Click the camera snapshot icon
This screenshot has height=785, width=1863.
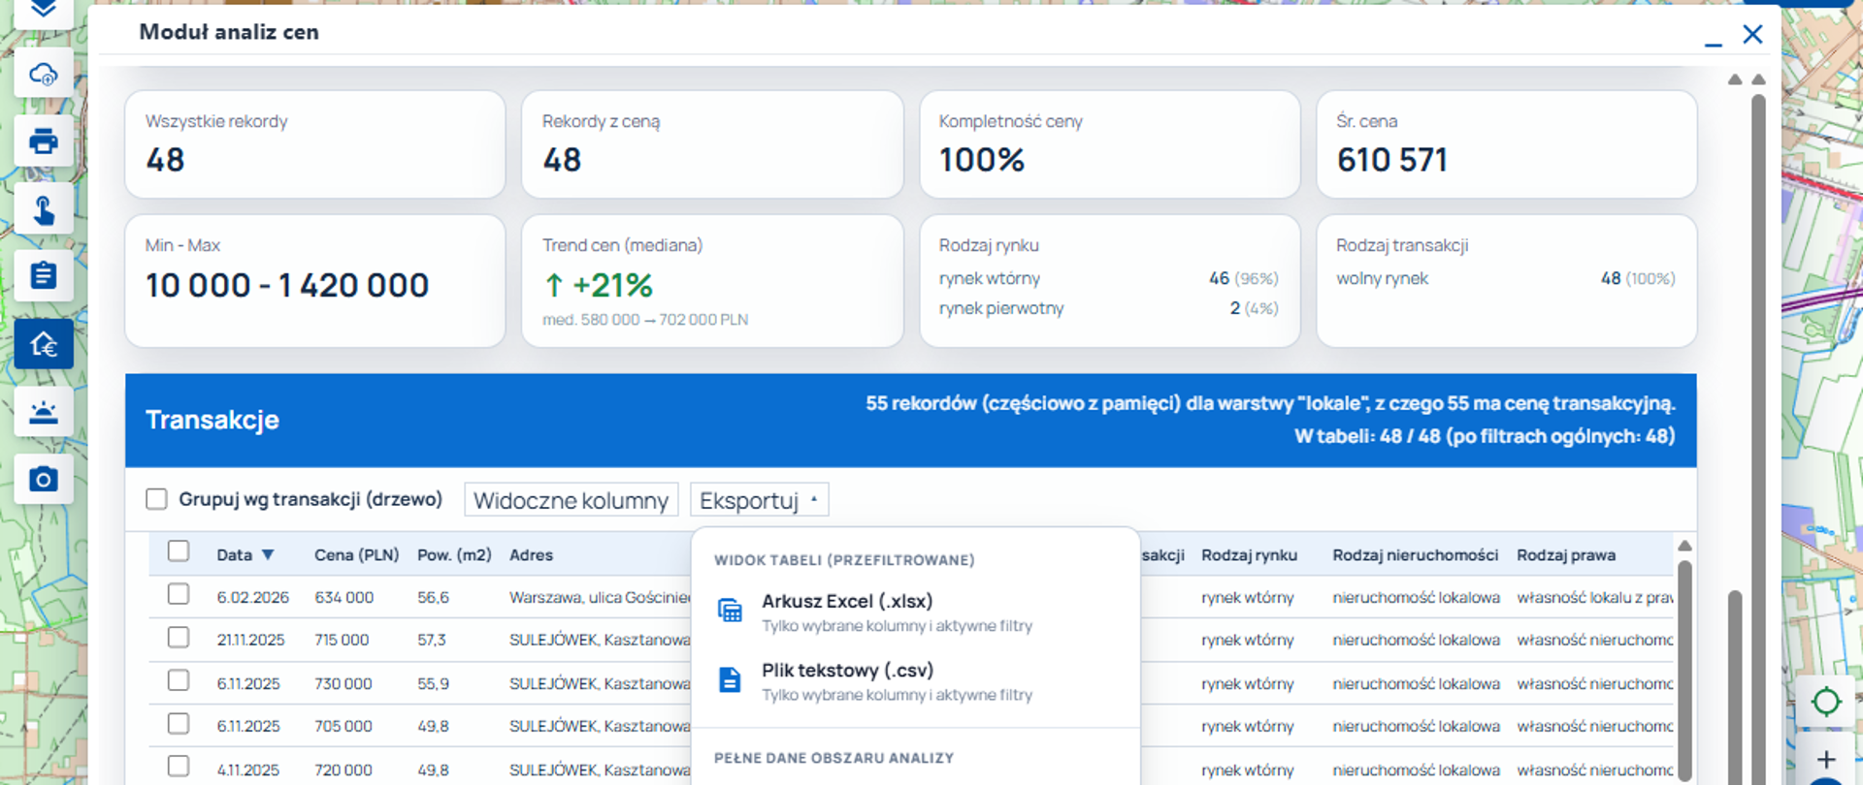[x=44, y=479]
